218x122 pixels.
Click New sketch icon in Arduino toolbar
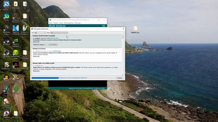tap(58, 26)
